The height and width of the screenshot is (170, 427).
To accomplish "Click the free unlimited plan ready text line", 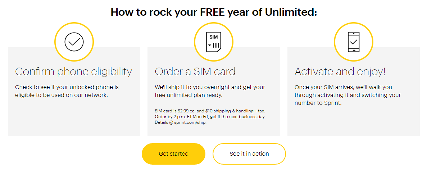I will pyautogui.click(x=189, y=95).
